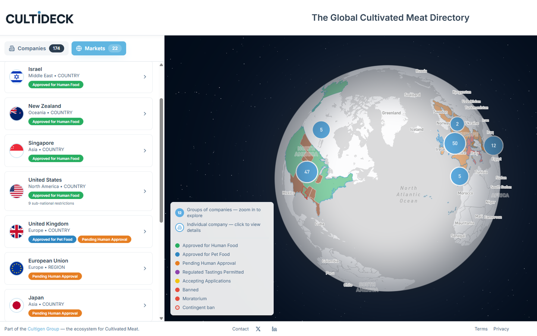Click the Cultideck logo
Screen dimensions: 537x336
click(x=40, y=18)
